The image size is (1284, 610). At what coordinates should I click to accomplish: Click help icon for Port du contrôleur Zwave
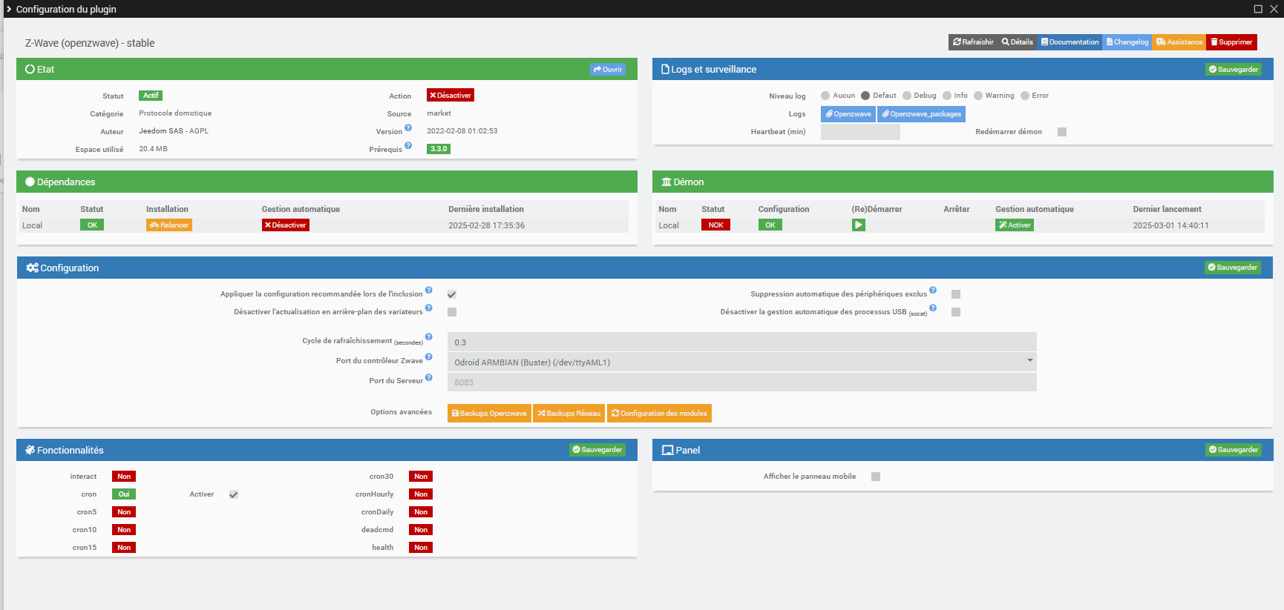[429, 357]
